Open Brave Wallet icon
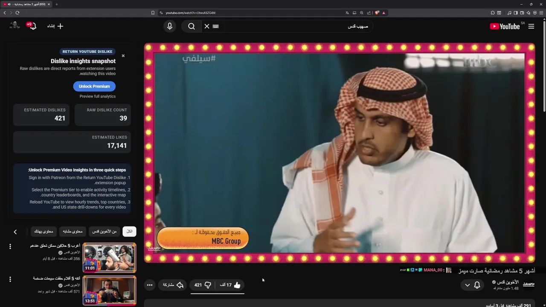 (522, 13)
